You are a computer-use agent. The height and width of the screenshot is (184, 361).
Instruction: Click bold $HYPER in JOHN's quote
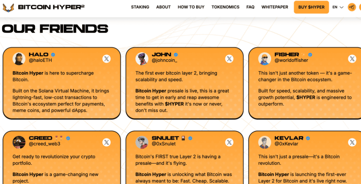[174, 104]
